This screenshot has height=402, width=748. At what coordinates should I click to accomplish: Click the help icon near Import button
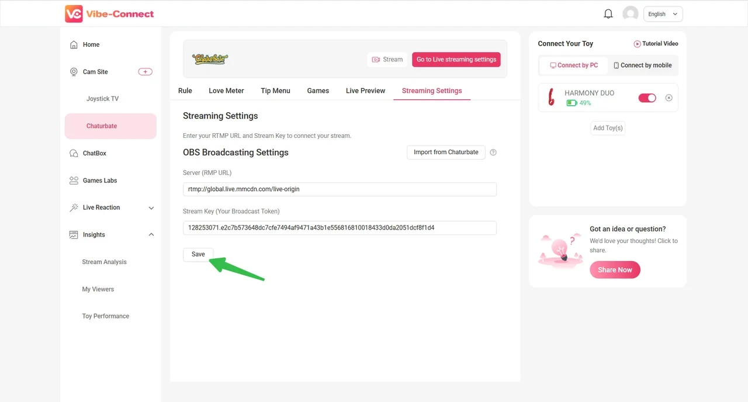click(493, 153)
